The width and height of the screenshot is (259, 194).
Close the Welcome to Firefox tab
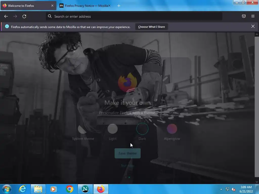click(x=52, y=6)
